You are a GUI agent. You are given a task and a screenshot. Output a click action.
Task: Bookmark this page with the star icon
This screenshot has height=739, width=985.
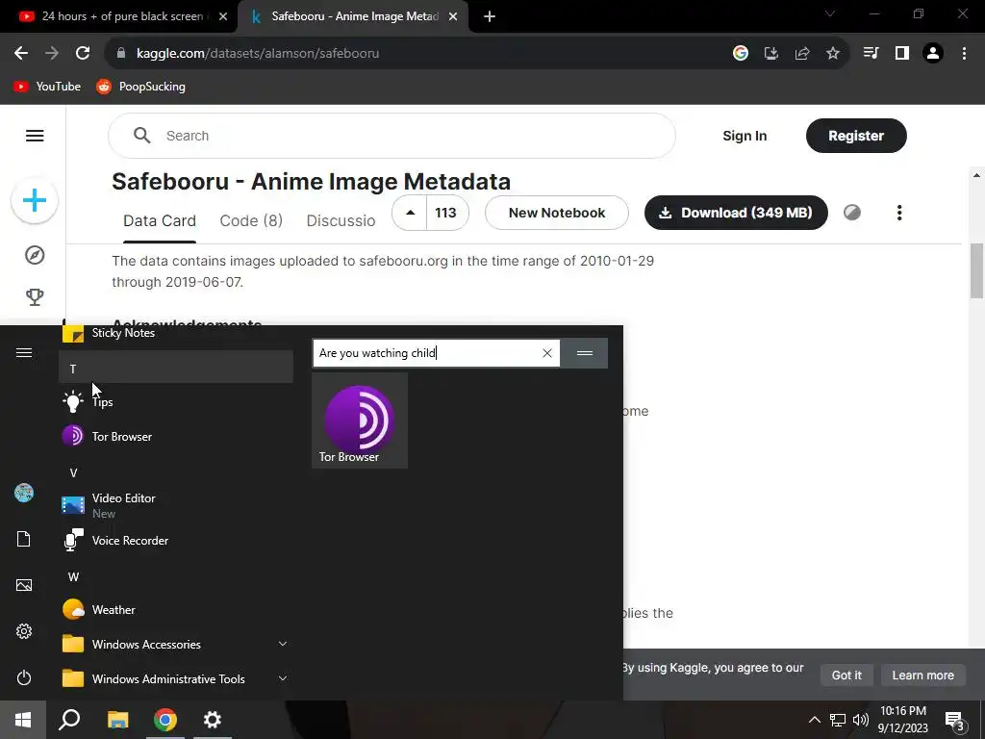coord(832,54)
